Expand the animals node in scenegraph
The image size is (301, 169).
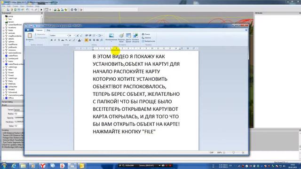coord(4,33)
